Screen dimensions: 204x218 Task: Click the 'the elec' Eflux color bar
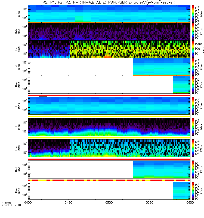click(x=193, y=85)
